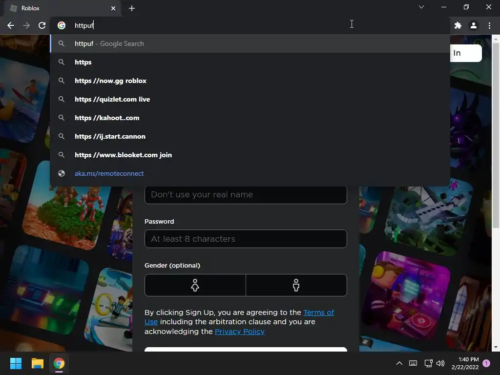500x375 pixels.
Task: Select the Roblox tab
Action: (62, 8)
